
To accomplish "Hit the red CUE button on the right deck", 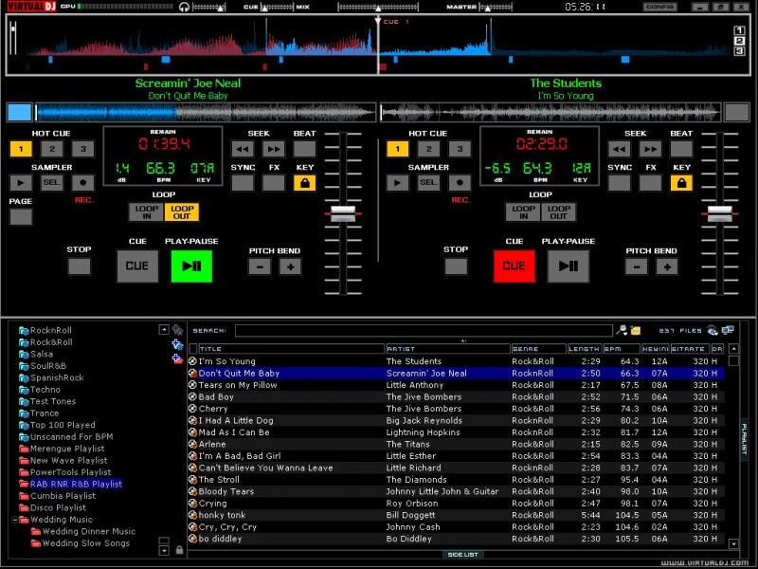I will coord(514,266).
